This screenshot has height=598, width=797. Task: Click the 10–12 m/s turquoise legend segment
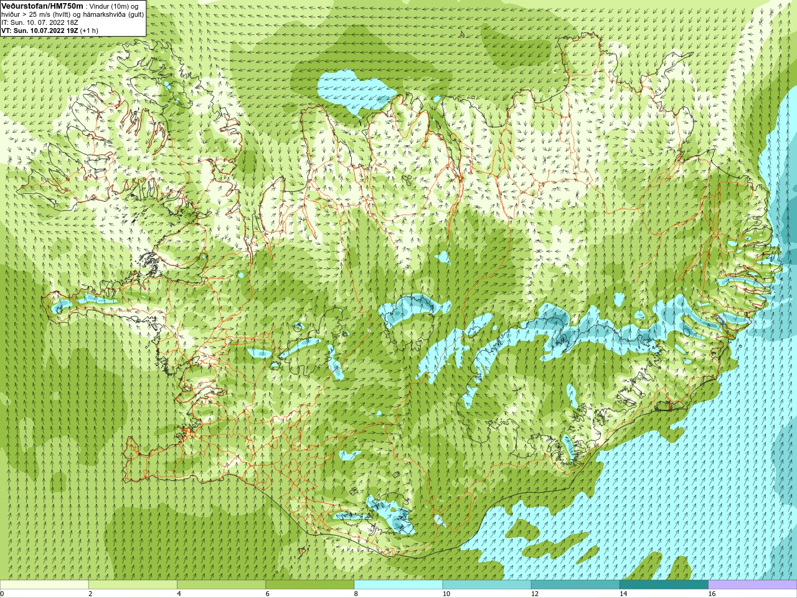coord(487,585)
